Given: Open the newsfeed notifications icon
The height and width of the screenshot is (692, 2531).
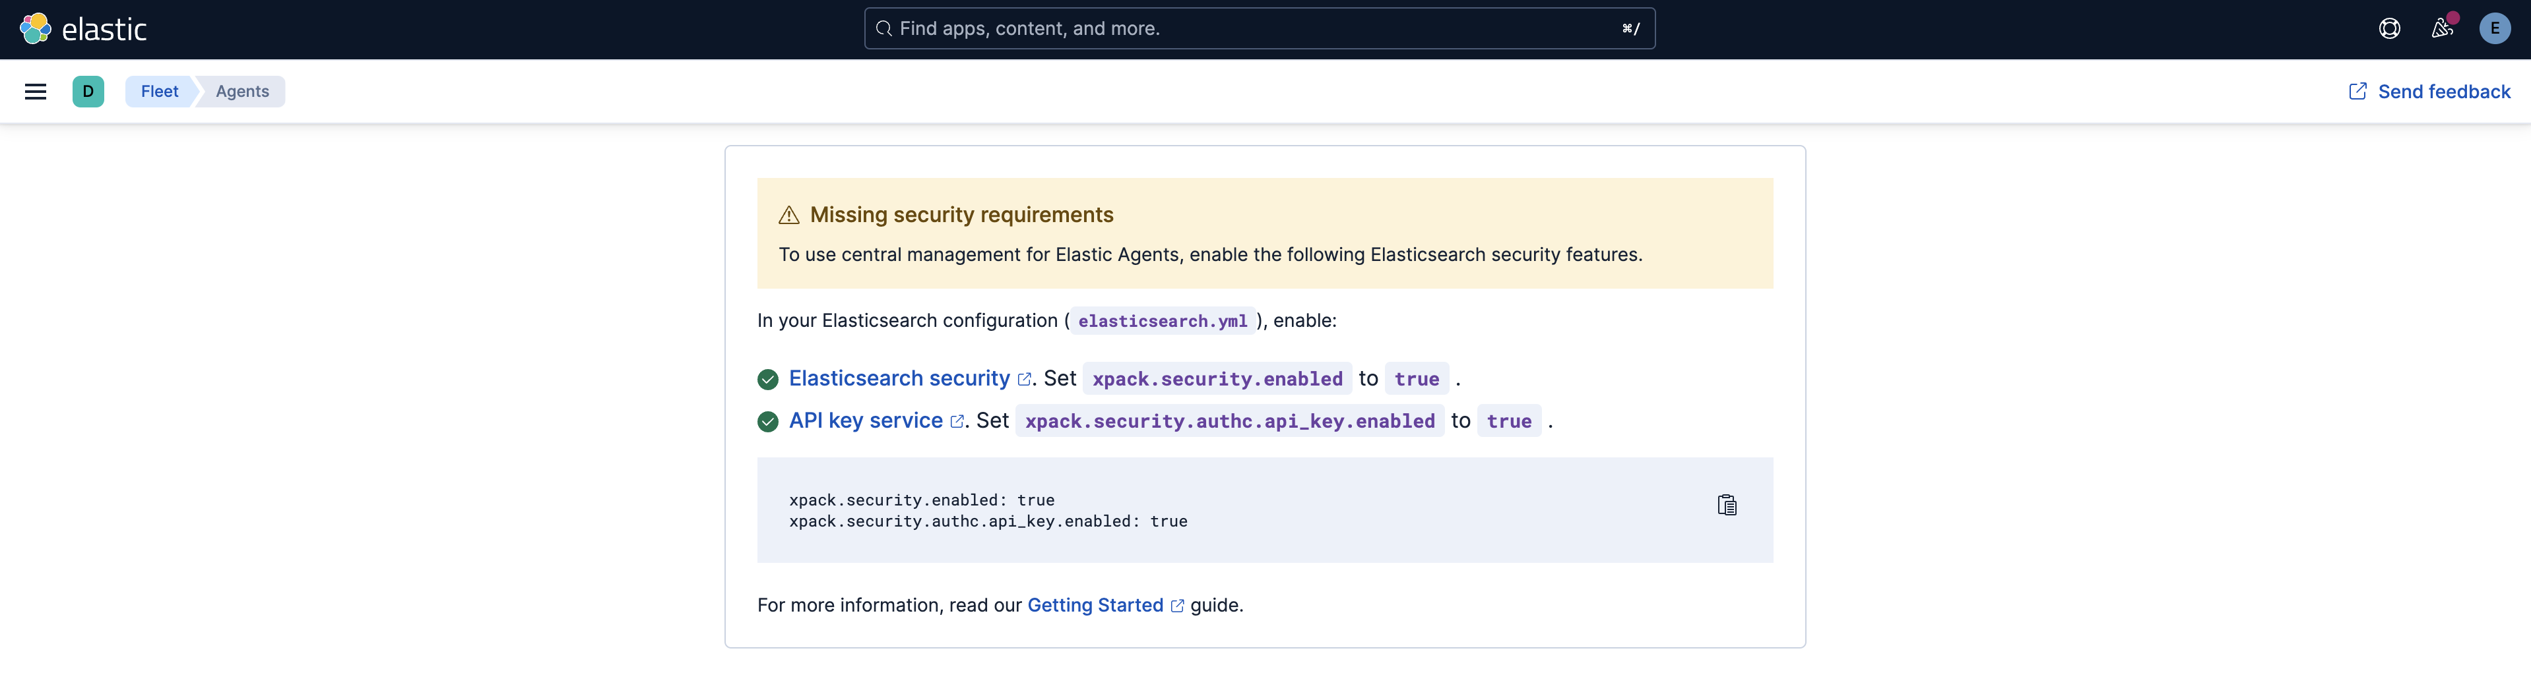Looking at the screenshot, I should click(2441, 28).
